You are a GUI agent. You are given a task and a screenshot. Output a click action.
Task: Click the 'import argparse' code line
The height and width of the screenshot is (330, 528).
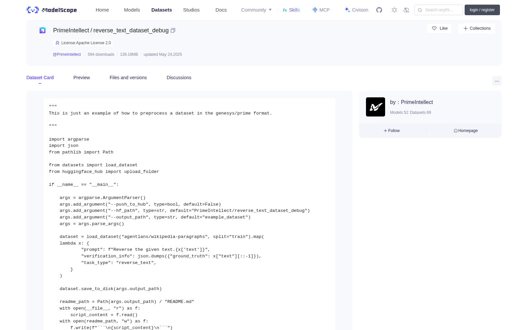click(x=69, y=139)
